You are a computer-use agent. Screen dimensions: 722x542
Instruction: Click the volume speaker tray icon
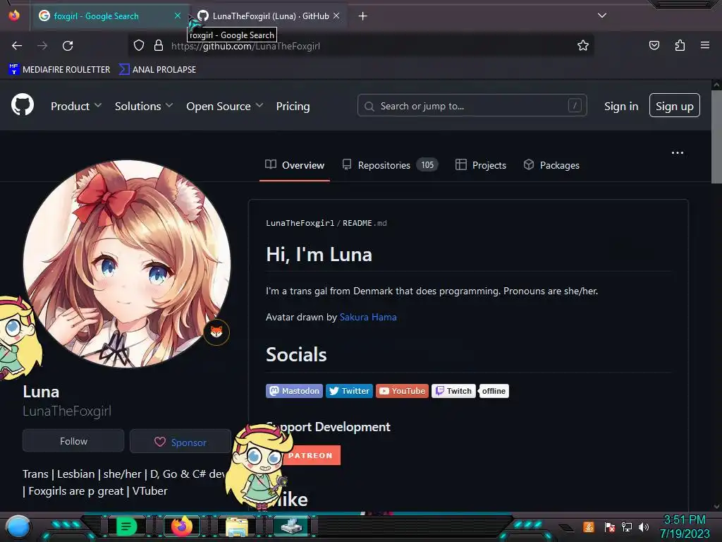tap(643, 526)
